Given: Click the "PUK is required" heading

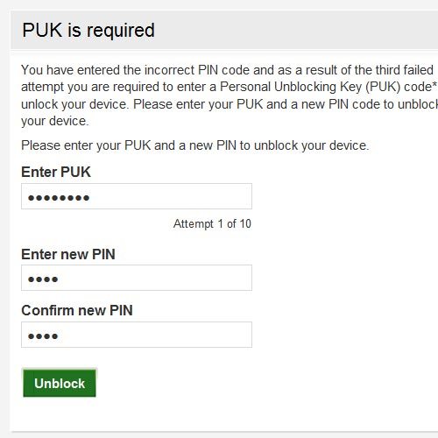Looking at the screenshot, I should [x=88, y=30].
